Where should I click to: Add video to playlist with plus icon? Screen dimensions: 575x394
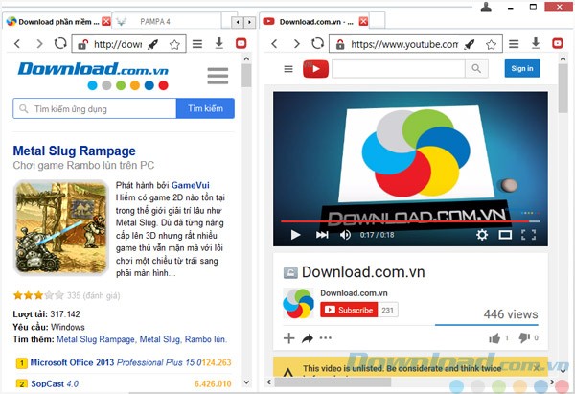[289, 337]
